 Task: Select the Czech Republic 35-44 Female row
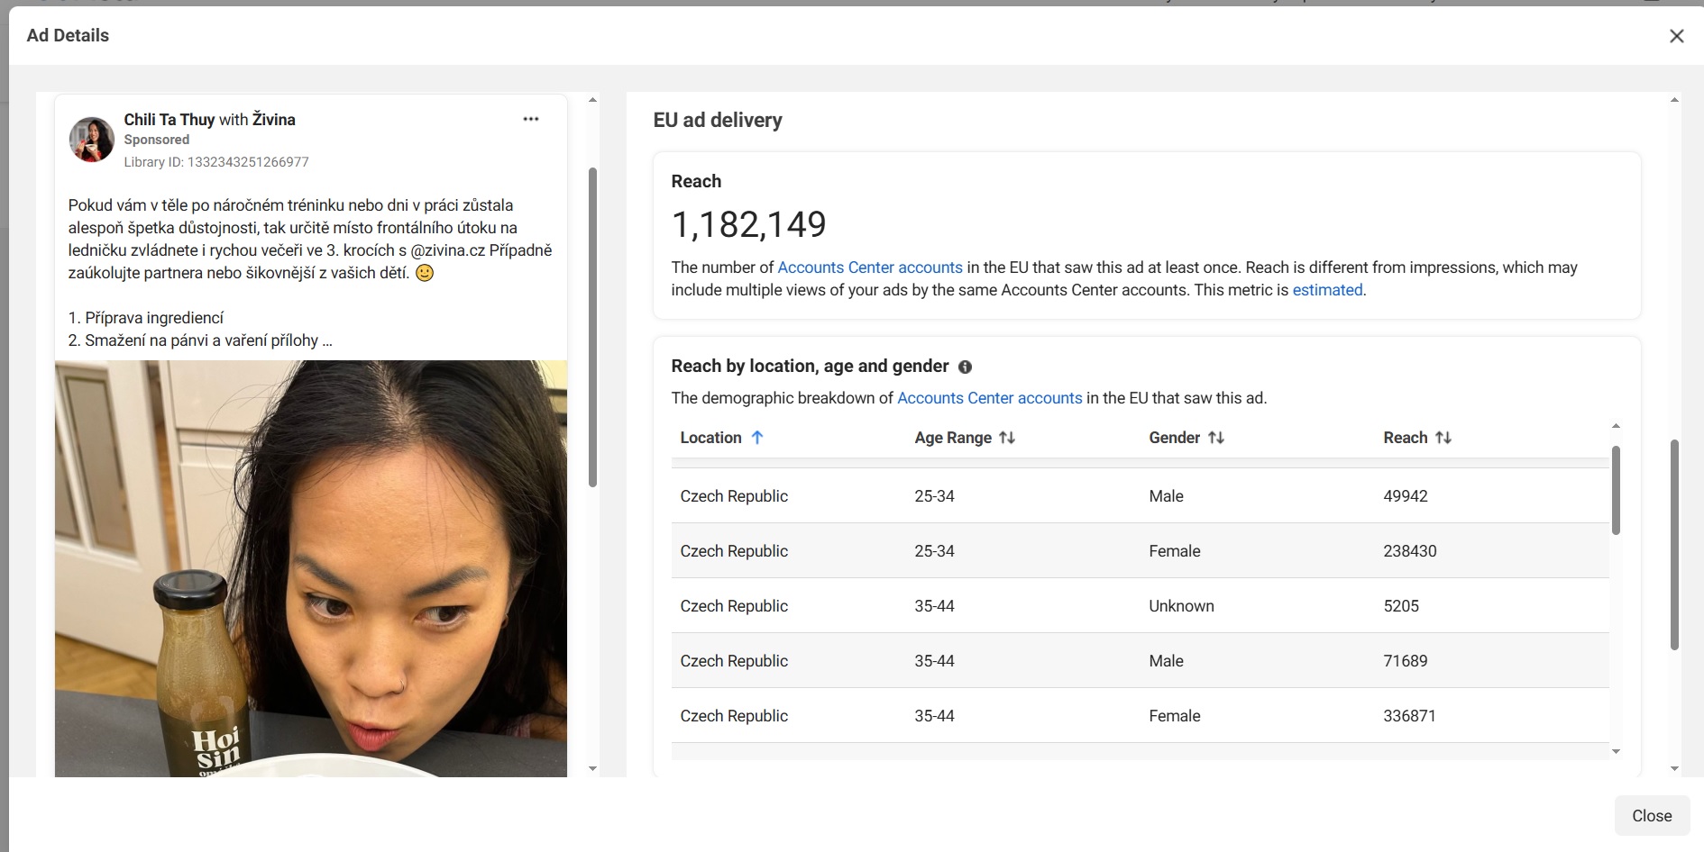pyautogui.click(x=1140, y=716)
